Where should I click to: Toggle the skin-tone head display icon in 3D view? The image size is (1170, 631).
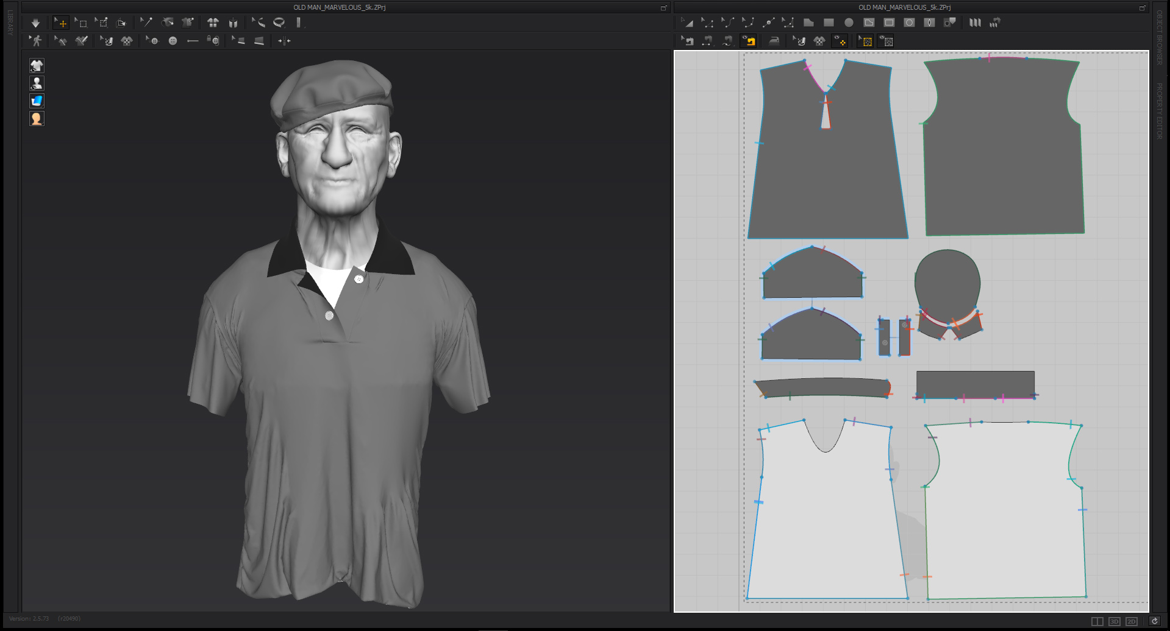coord(37,119)
